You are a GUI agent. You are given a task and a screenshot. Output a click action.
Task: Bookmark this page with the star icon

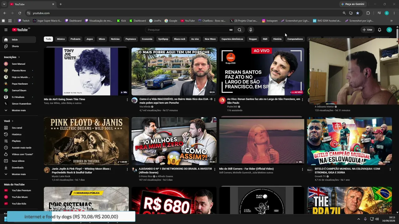coord(358,13)
